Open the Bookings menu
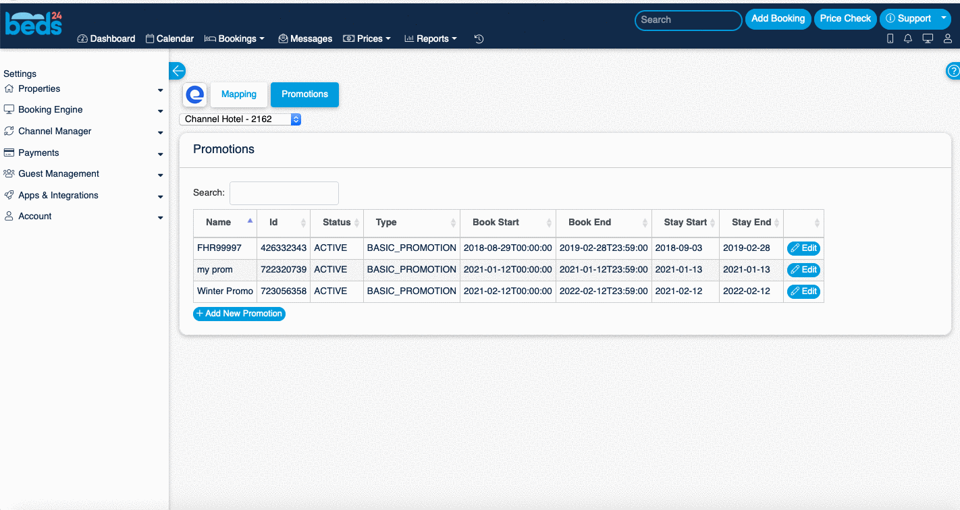Viewport: 960px width, 510px height. coord(234,39)
